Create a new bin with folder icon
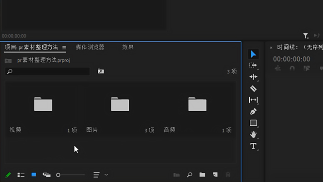The image size is (323, 182). 202,175
